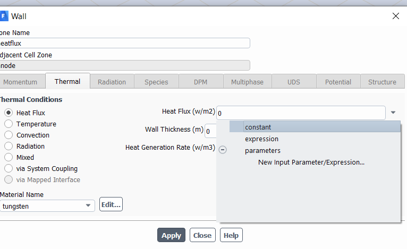Switch to the Momentum tab

[x=20, y=82]
